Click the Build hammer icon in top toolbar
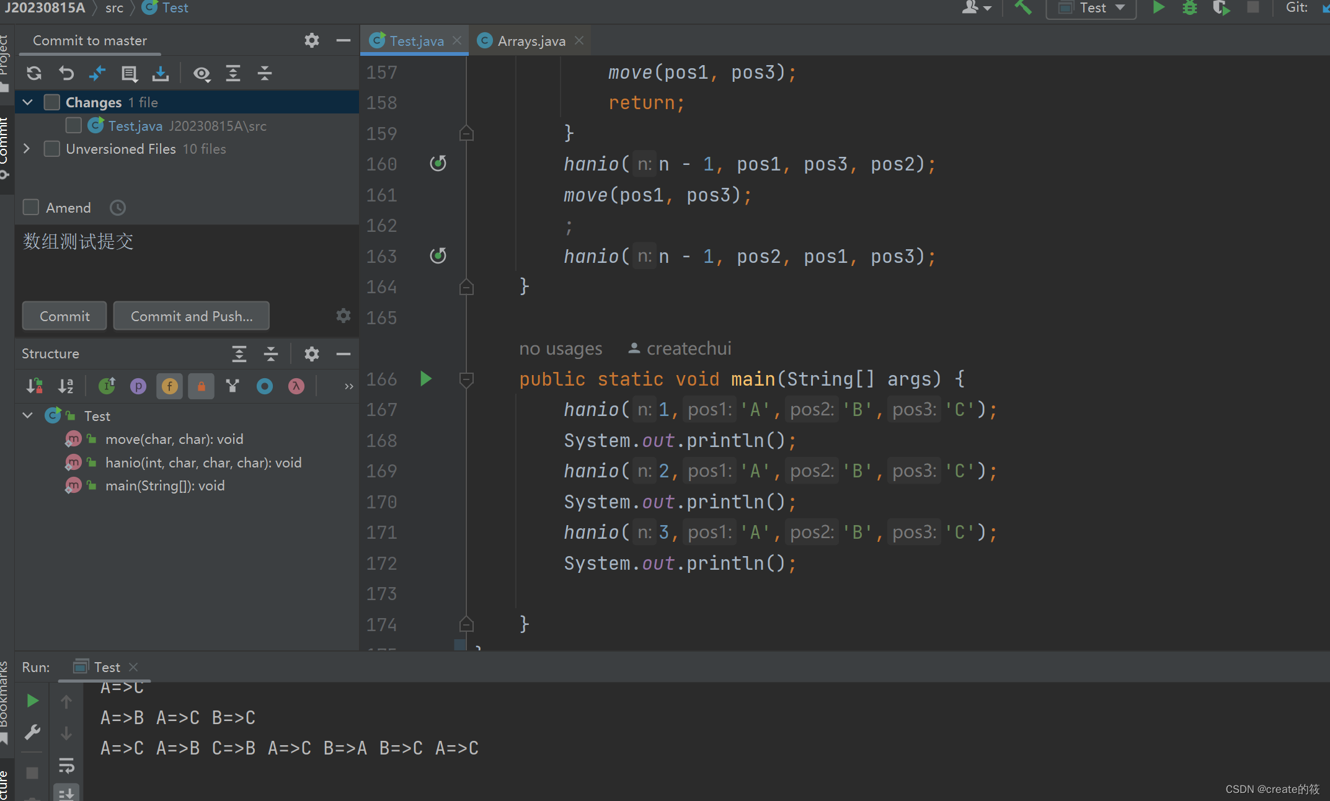Image resolution: width=1330 pixels, height=801 pixels. point(1023,8)
